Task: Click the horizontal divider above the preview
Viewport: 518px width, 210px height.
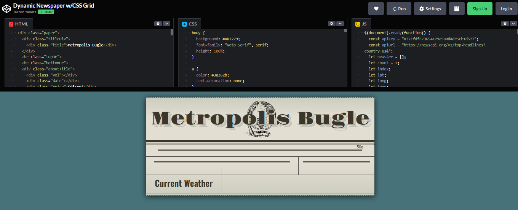Action: (259, 89)
